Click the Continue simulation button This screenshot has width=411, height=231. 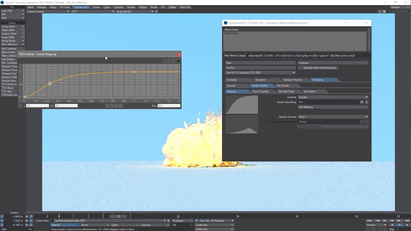333,63
